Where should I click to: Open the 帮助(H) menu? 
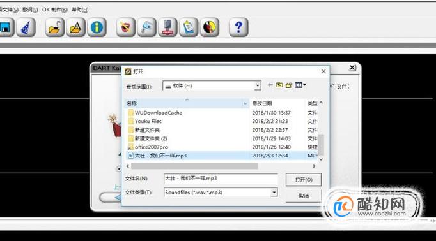[80, 10]
